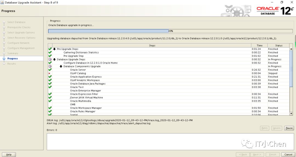Click green check beside Oracle Database Java Packages

pyautogui.click(x=50, y=84)
